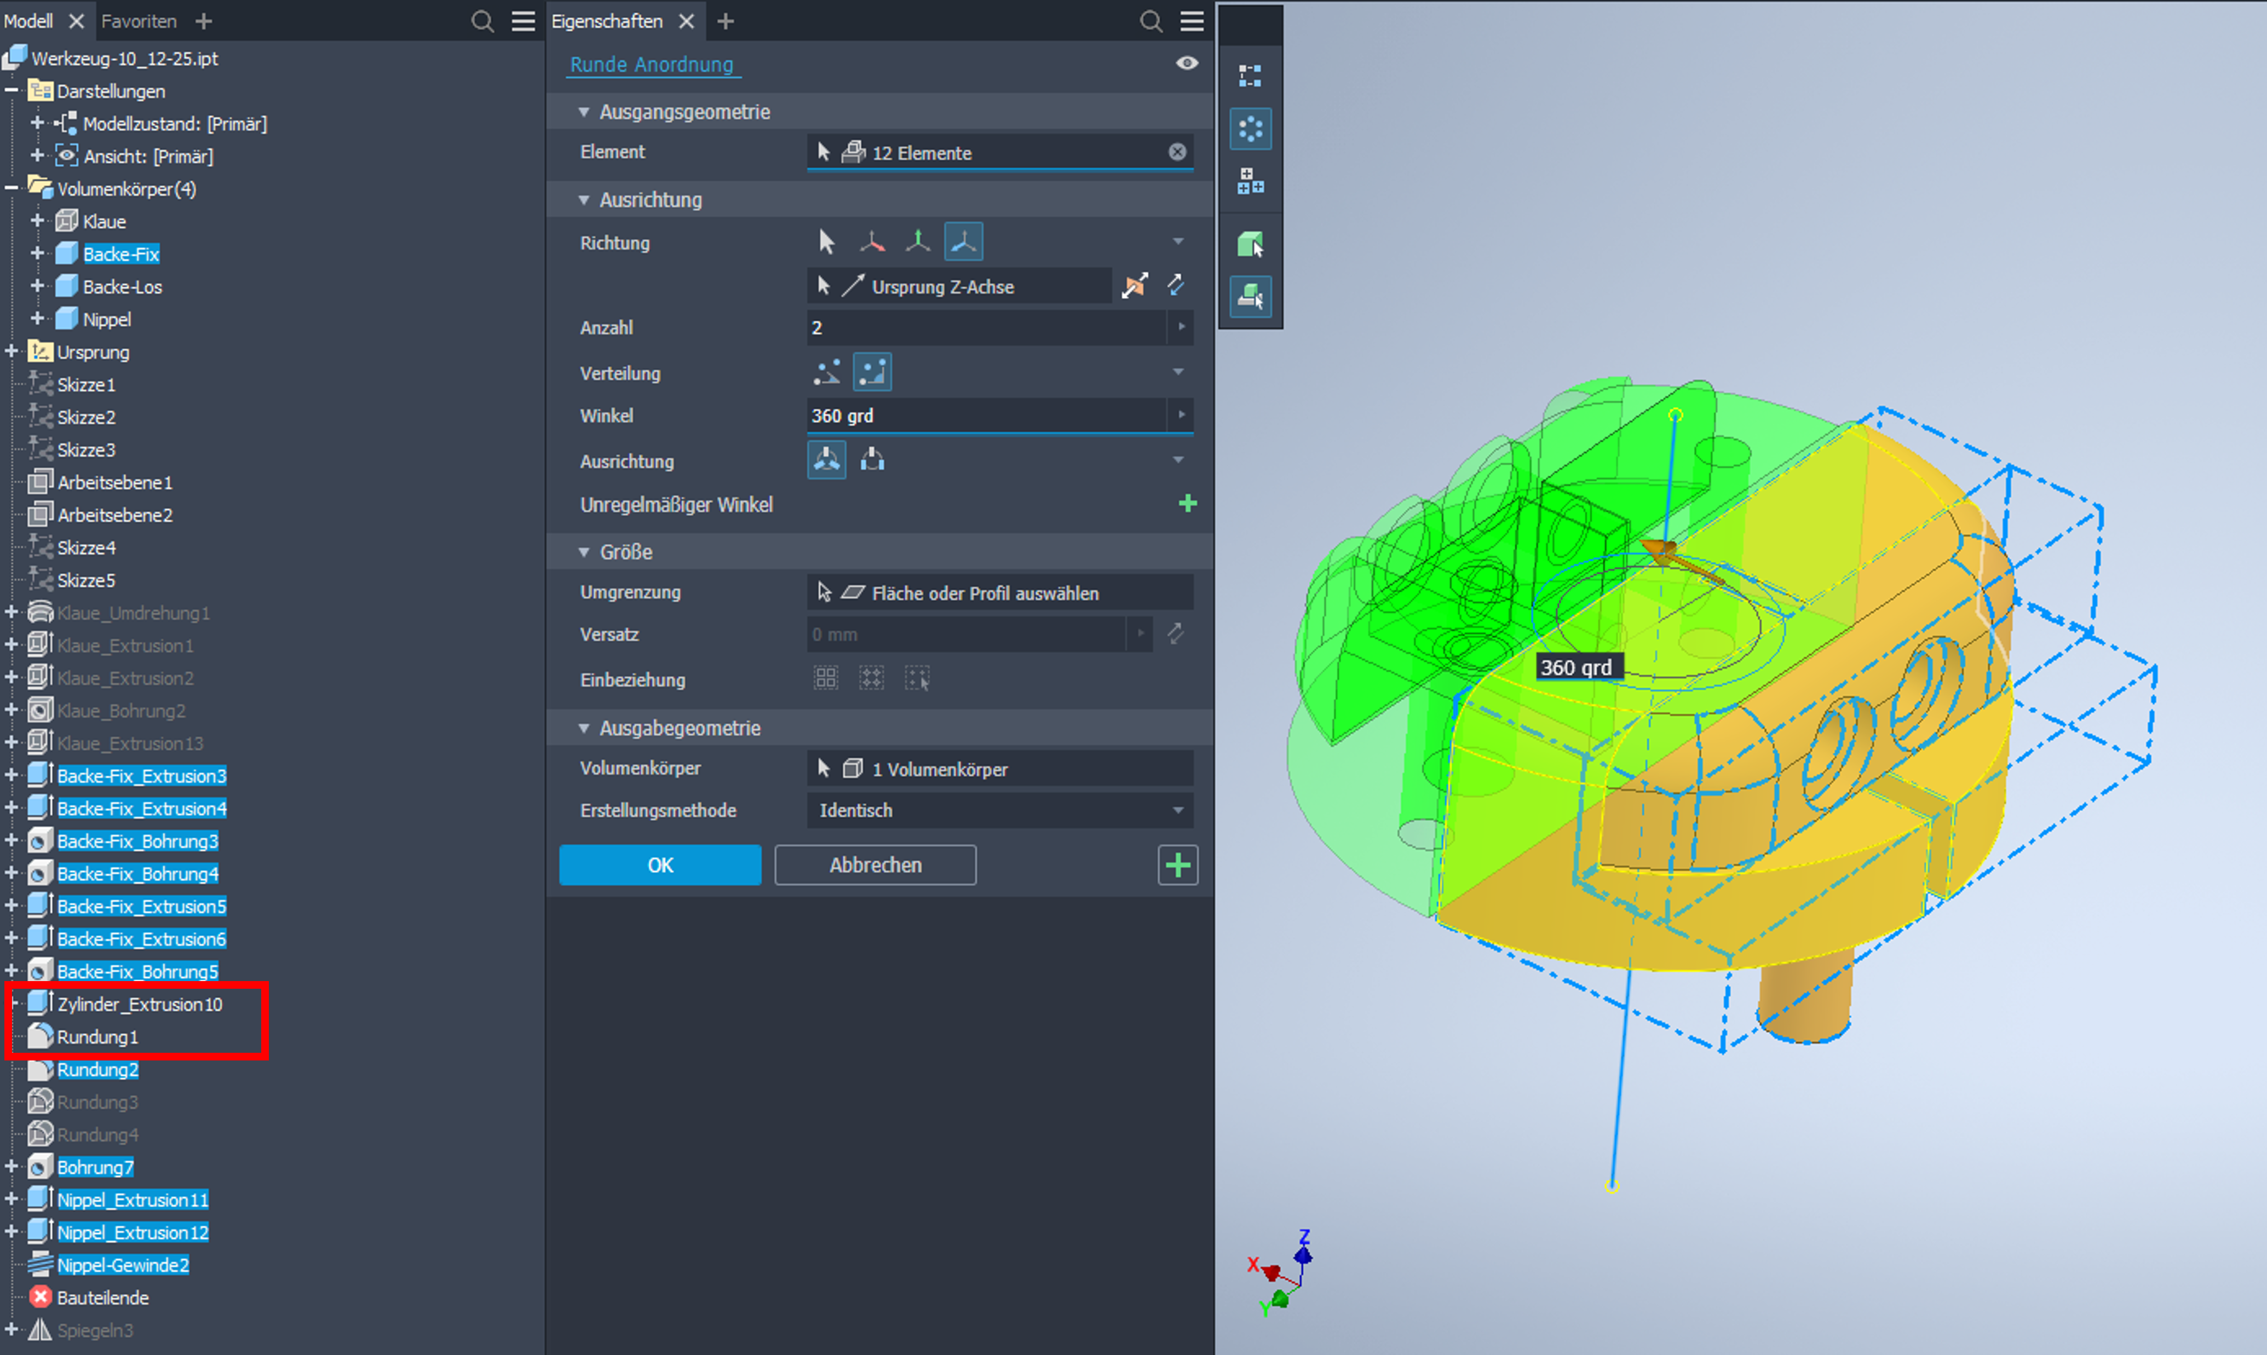Select the incremental Verteilung option icon
This screenshot has height=1355, width=2267.
tap(826, 372)
